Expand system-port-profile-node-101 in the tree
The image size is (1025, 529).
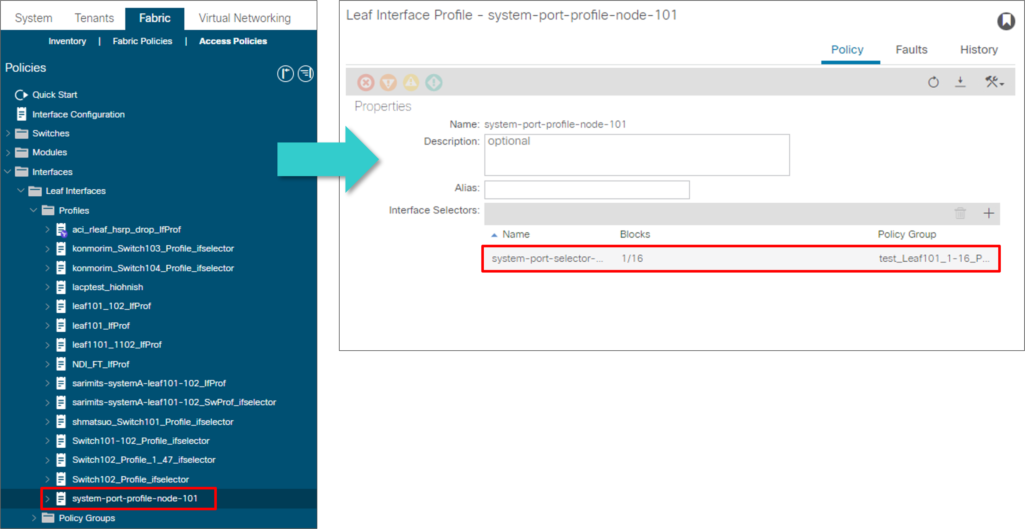[x=47, y=498]
